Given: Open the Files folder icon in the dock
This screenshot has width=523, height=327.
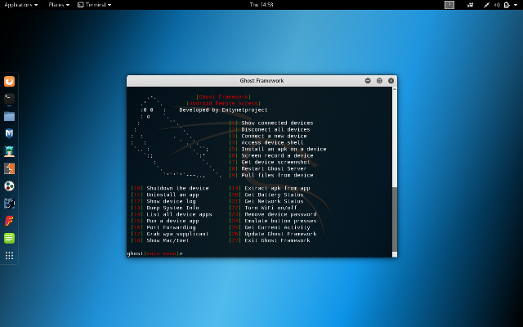Looking at the screenshot, I should (x=9, y=116).
